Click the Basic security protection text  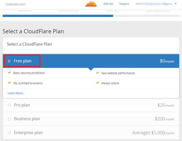[x=29, y=73]
